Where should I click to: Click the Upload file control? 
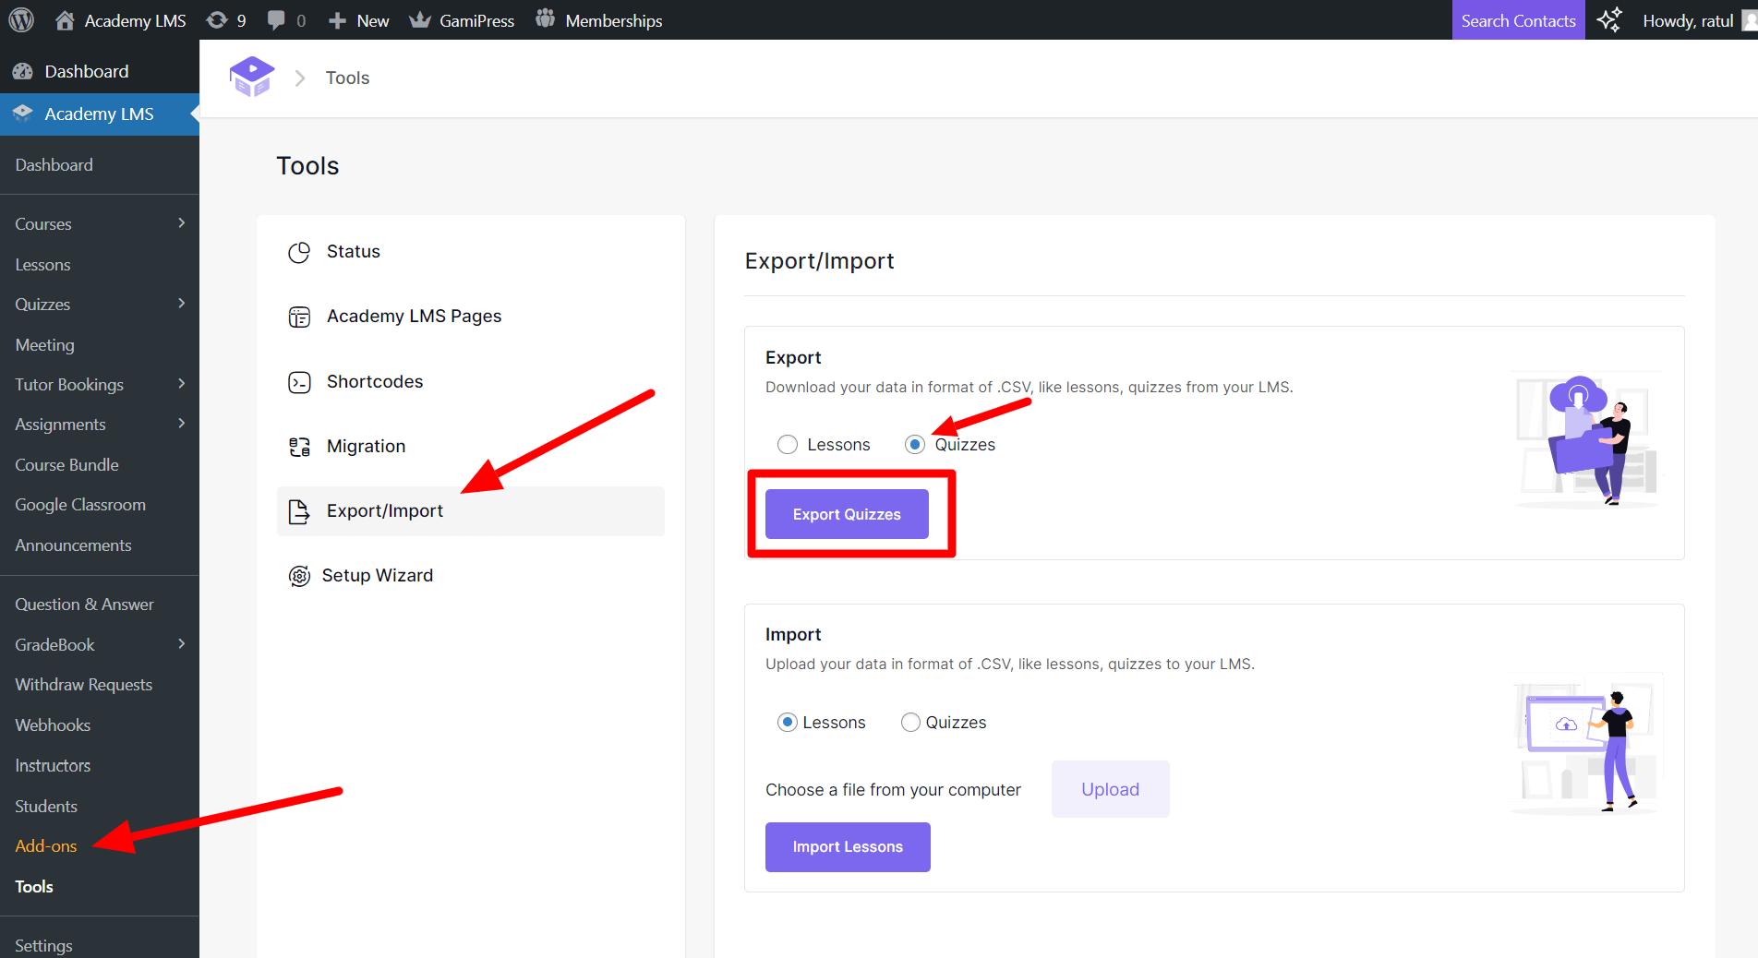(x=1110, y=789)
